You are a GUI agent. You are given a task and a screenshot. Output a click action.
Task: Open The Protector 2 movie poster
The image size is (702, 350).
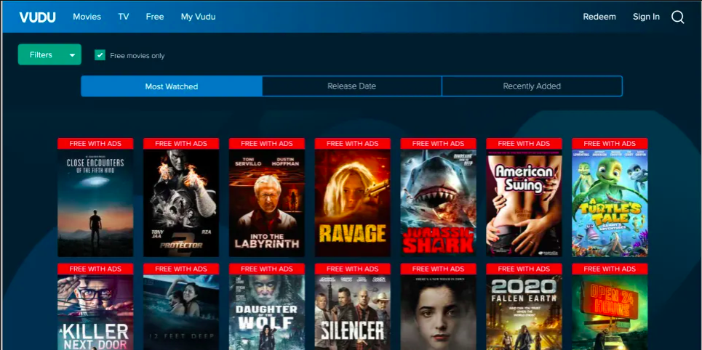(181, 203)
